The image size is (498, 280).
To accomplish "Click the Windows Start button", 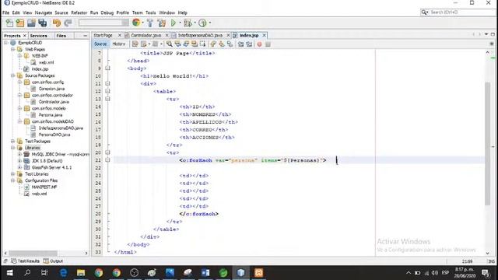I will point(9,272).
